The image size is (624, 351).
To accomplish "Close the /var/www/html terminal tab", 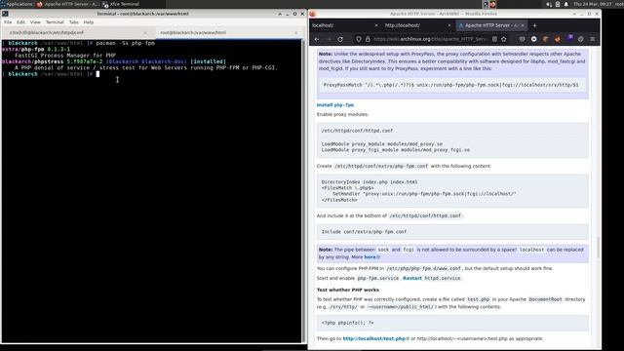I will pos(296,32).
